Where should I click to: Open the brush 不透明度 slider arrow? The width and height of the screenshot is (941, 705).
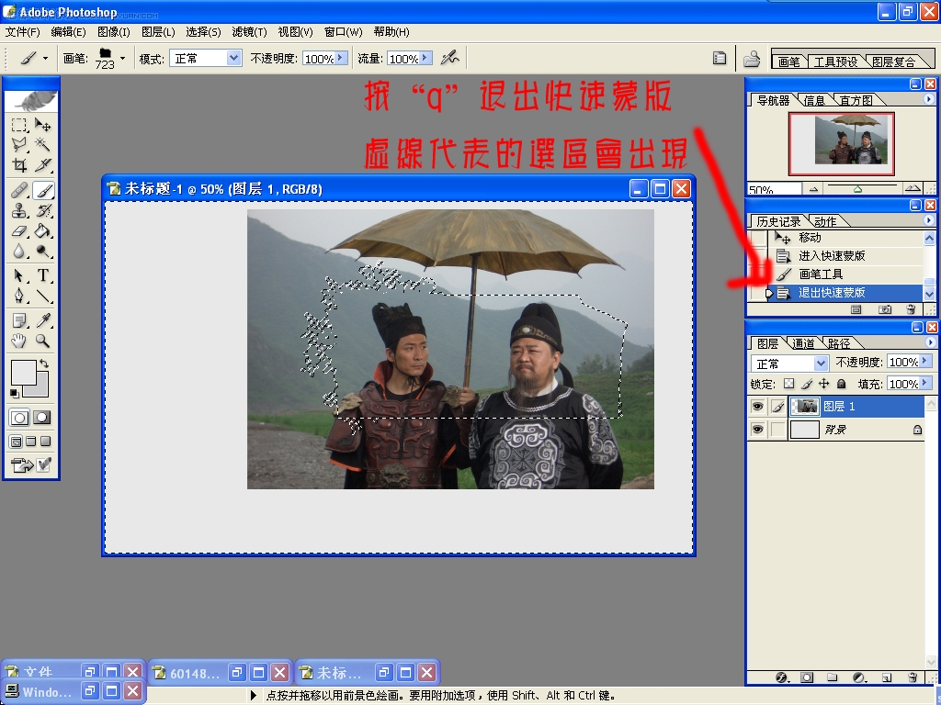tap(340, 58)
